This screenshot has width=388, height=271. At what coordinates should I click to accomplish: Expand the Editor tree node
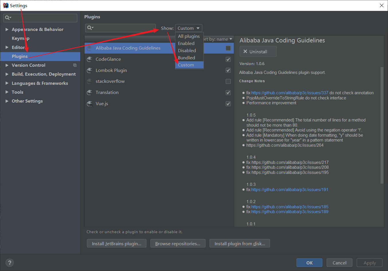click(7, 47)
